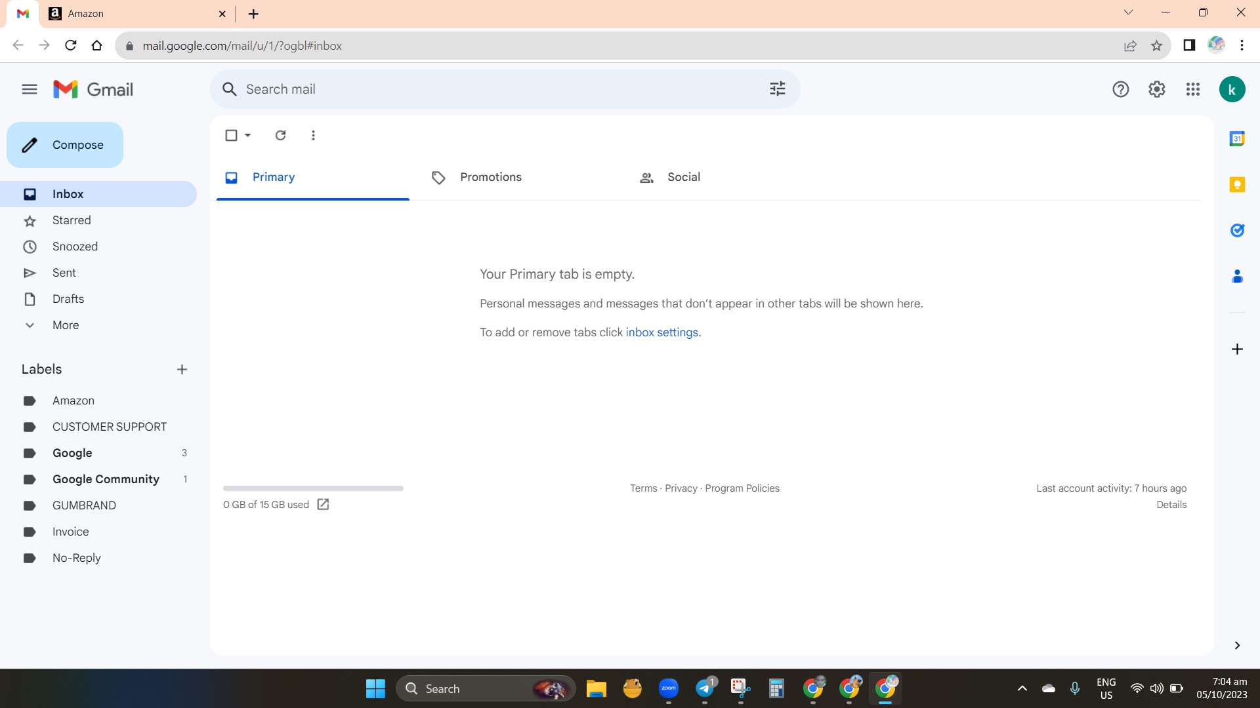Show search options filter icon

click(x=778, y=88)
